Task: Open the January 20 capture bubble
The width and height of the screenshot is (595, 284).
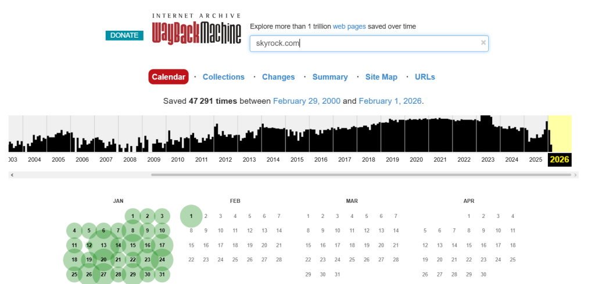Action: coord(103,260)
